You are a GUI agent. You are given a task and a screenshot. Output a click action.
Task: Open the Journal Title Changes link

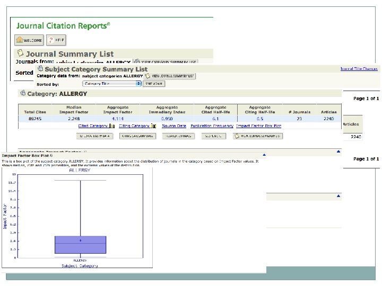tap(359, 69)
